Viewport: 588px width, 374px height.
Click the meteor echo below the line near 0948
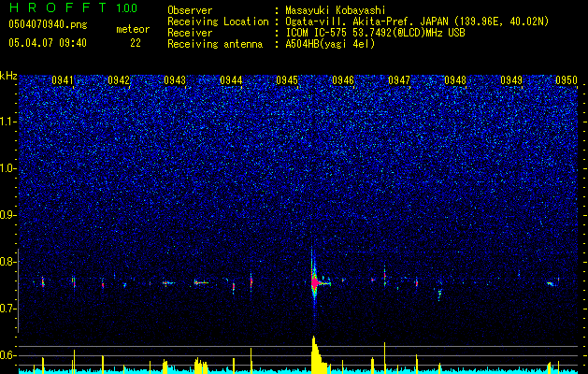pos(439,294)
